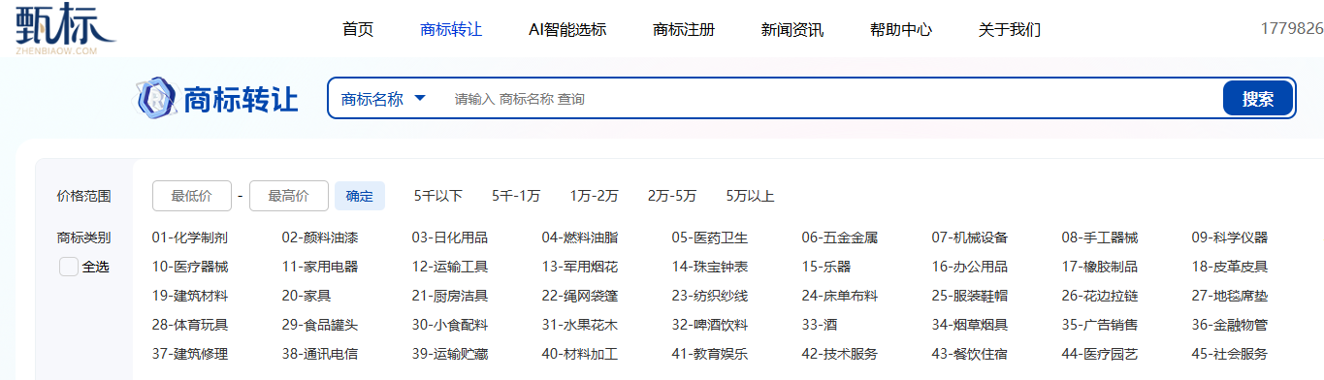
Task: Choose category 23-纺织纱线
Action: click(x=710, y=296)
